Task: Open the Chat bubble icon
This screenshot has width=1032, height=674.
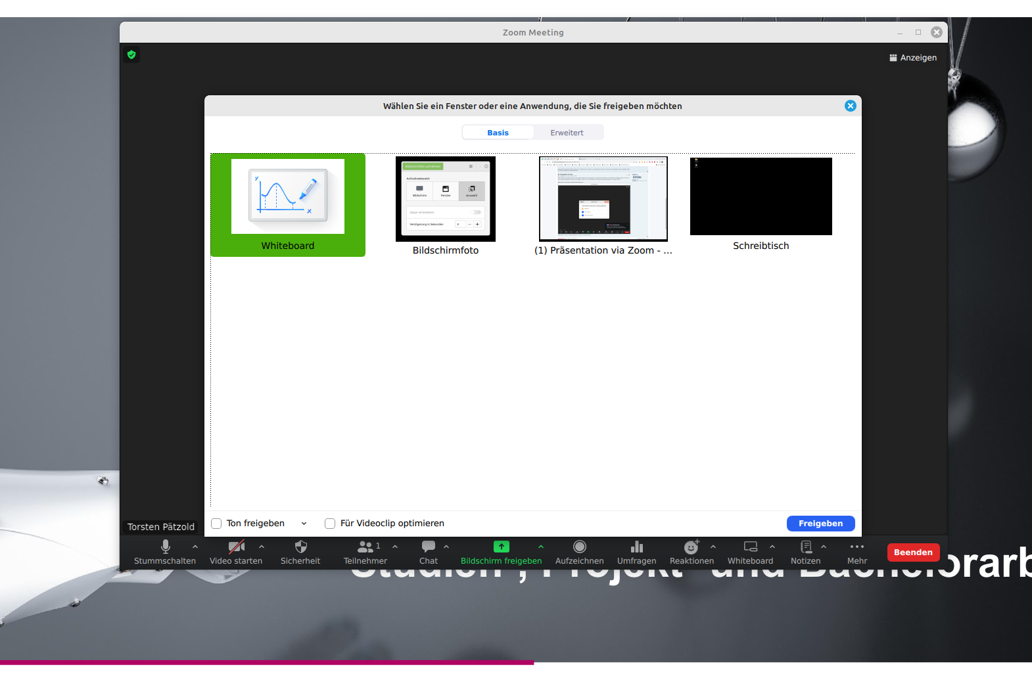Action: click(428, 547)
